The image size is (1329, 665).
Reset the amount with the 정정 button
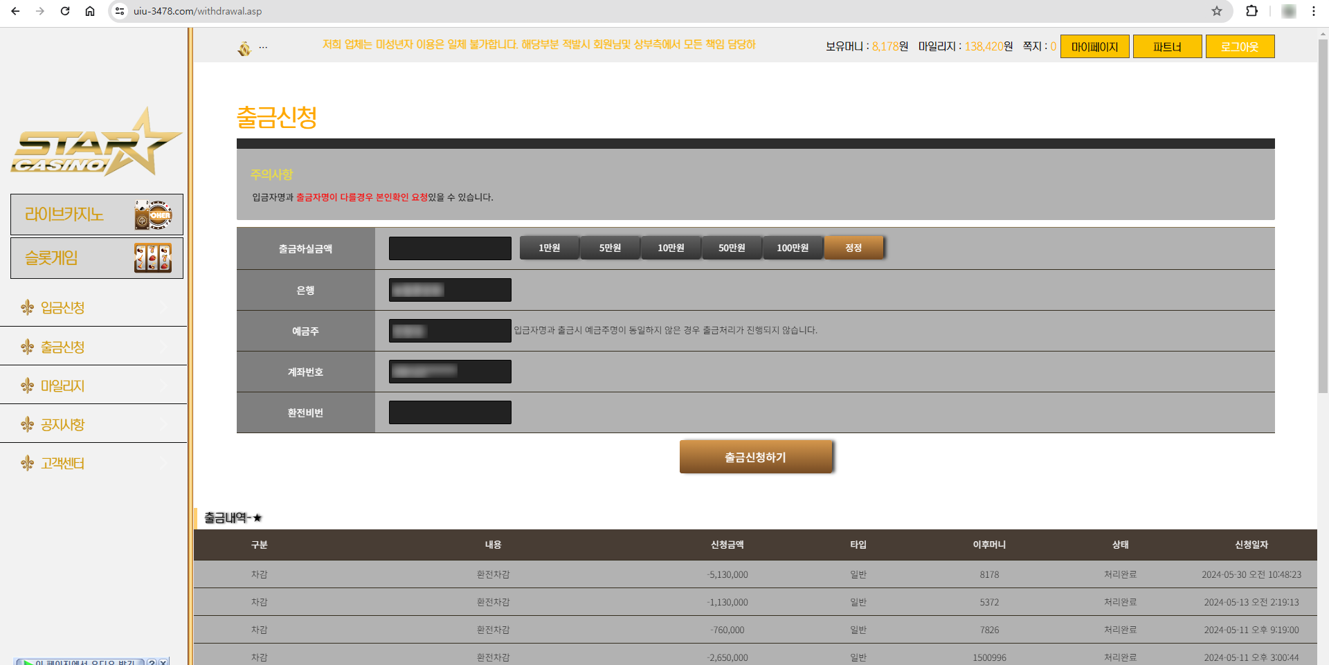pos(854,248)
